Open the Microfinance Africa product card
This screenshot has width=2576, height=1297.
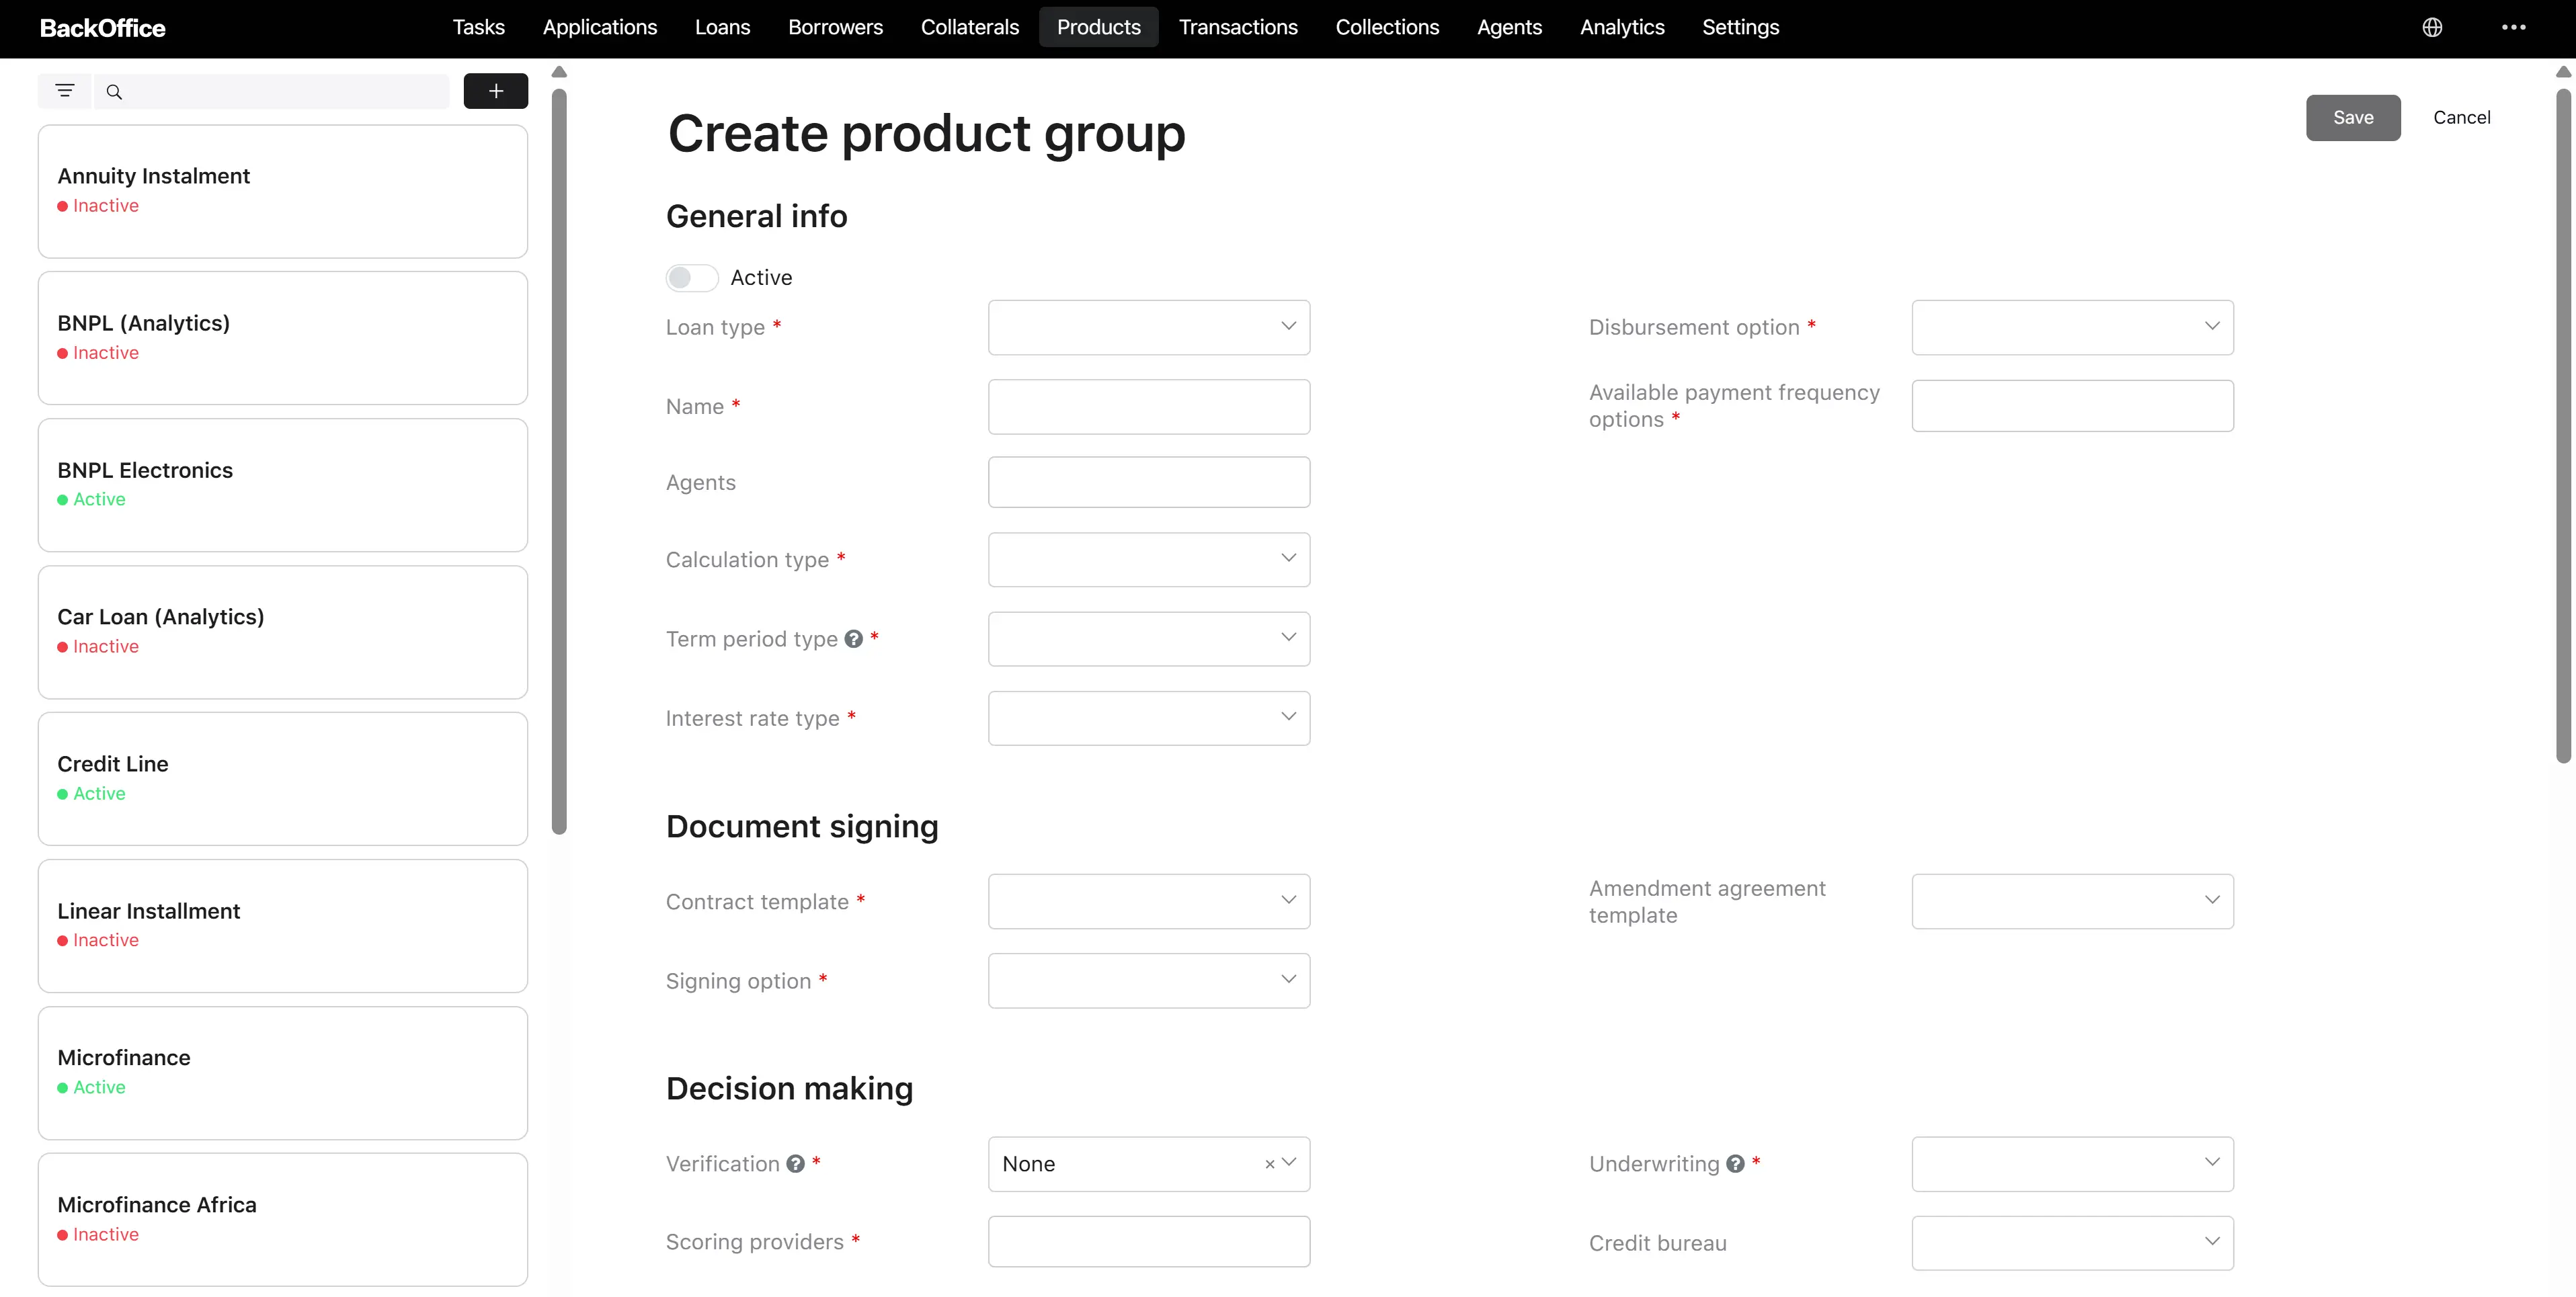(x=283, y=1221)
